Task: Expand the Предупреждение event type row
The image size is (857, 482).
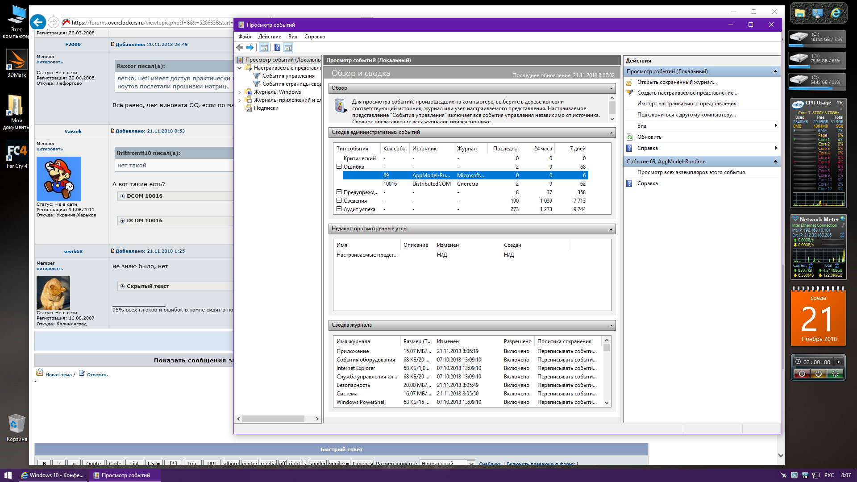Action: [339, 192]
